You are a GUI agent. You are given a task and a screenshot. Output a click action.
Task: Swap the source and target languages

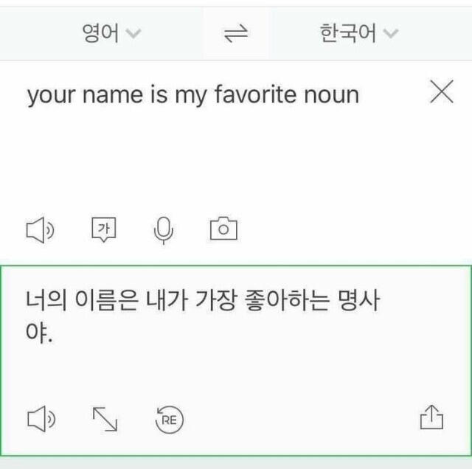tap(236, 34)
